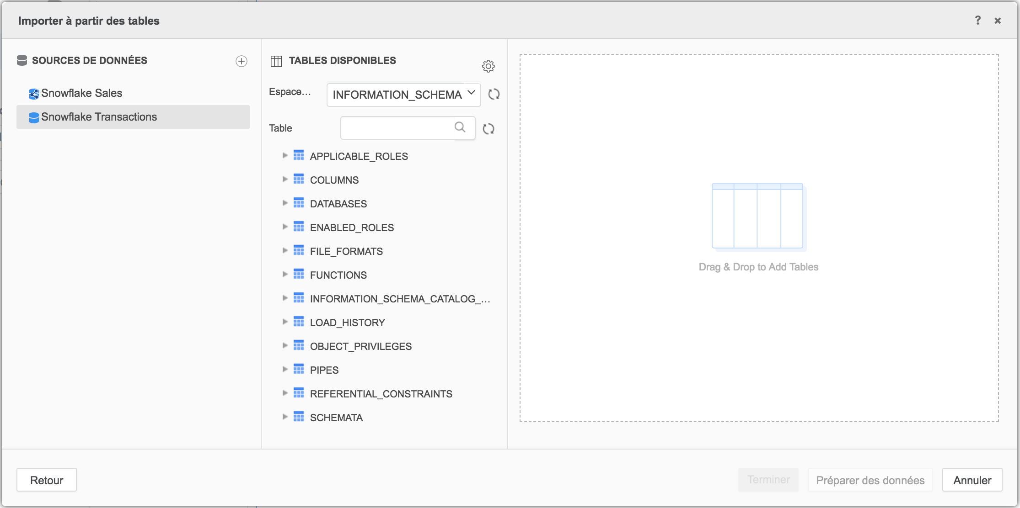Image resolution: width=1020 pixels, height=508 pixels.
Task: Click the Annuler button
Action: 972,480
